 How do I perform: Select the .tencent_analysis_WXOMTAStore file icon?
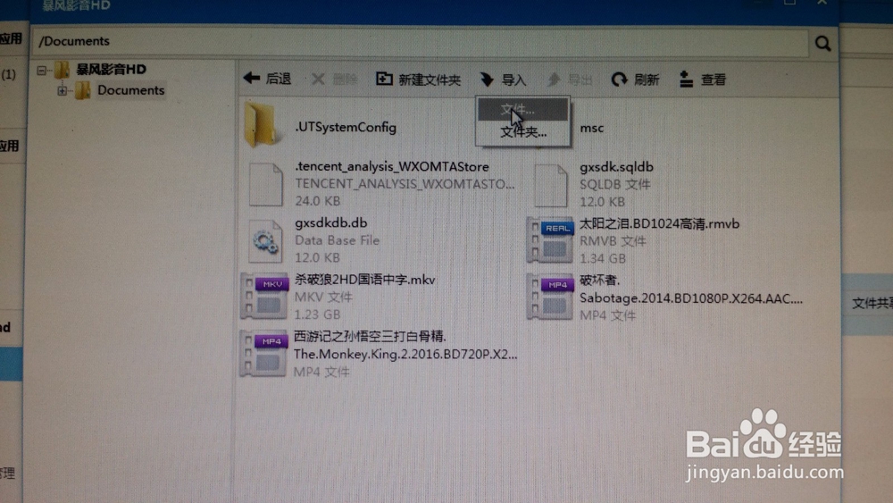266,184
